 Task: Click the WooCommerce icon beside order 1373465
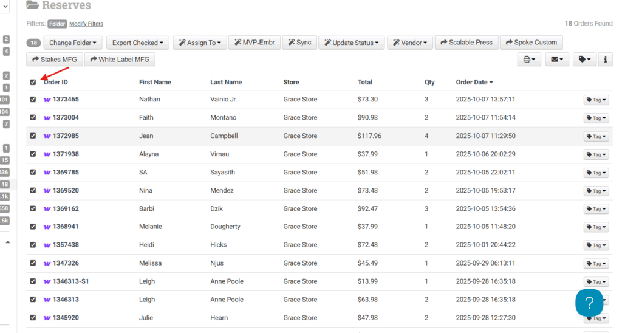tap(47, 100)
